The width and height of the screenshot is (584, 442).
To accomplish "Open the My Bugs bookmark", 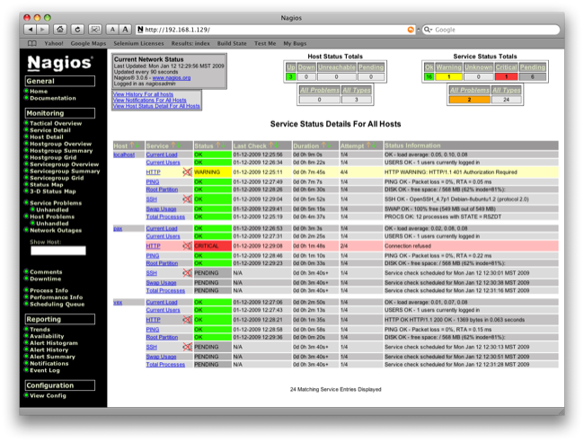I will (295, 43).
